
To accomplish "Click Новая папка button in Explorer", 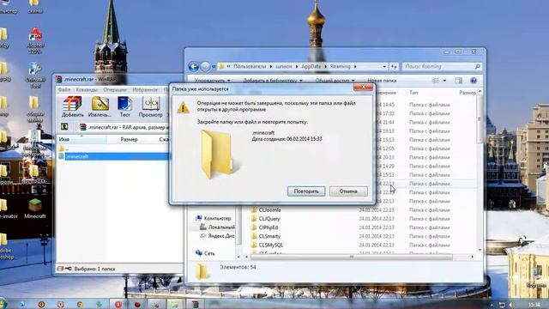I will coord(382,81).
